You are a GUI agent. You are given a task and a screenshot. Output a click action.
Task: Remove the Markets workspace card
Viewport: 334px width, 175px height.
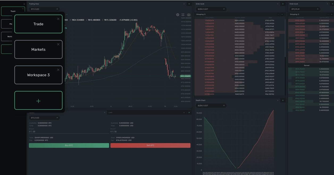58,44
